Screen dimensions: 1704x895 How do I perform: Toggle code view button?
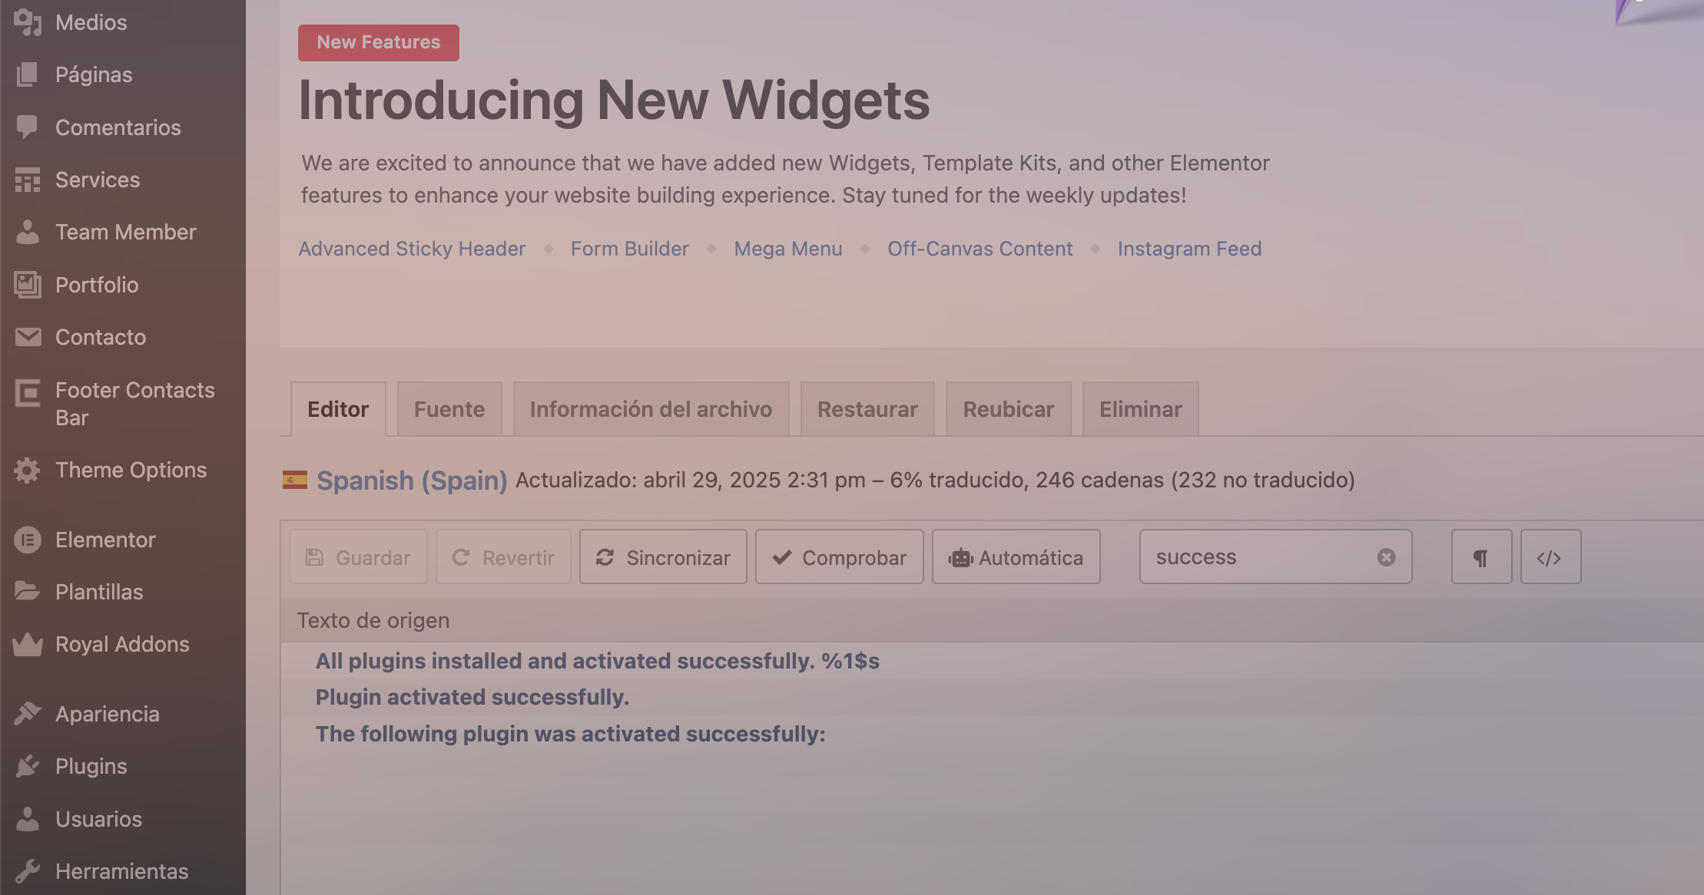(x=1550, y=556)
